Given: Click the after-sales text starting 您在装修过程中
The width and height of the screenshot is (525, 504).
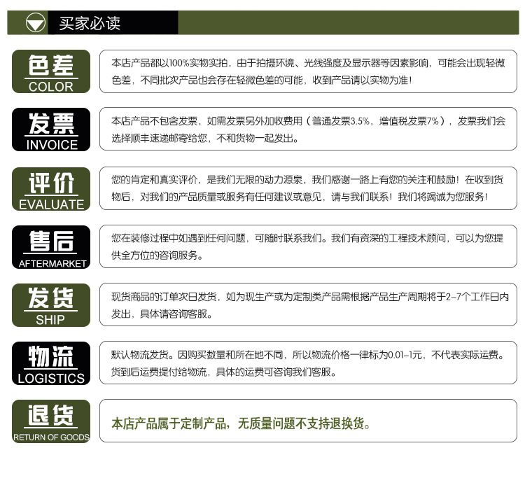Looking at the screenshot, I should pos(307,246).
